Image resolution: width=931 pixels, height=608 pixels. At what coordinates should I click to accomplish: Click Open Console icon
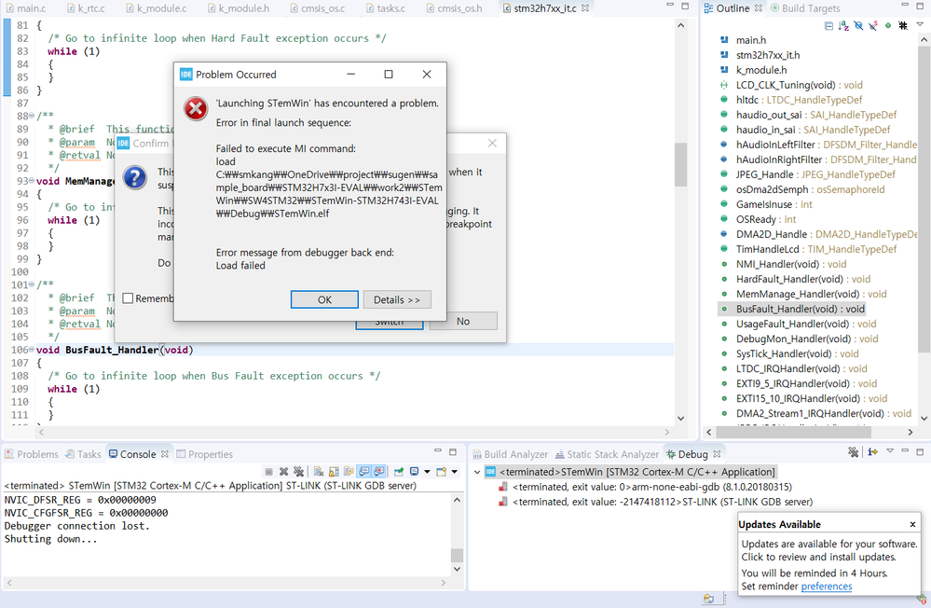pos(441,471)
